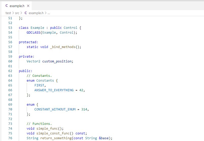This screenshot has width=204, height=141.
Task: Select line number 64 in the gutter
Action: [x=10, y=81]
